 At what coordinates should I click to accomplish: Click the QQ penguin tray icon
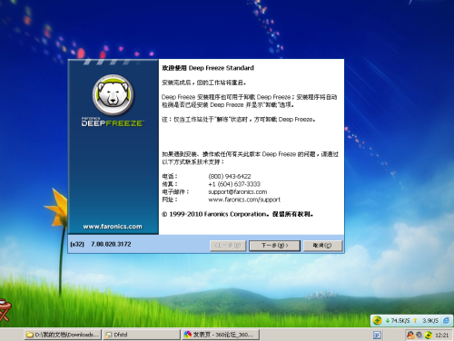pyautogui.click(x=410, y=335)
